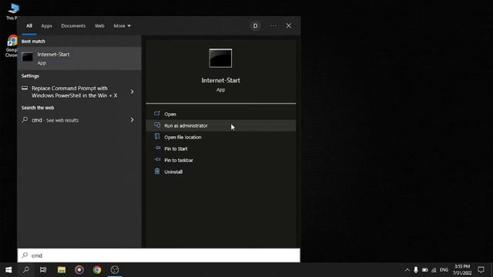
Task: Click the Settings section heading
Action: click(30, 76)
